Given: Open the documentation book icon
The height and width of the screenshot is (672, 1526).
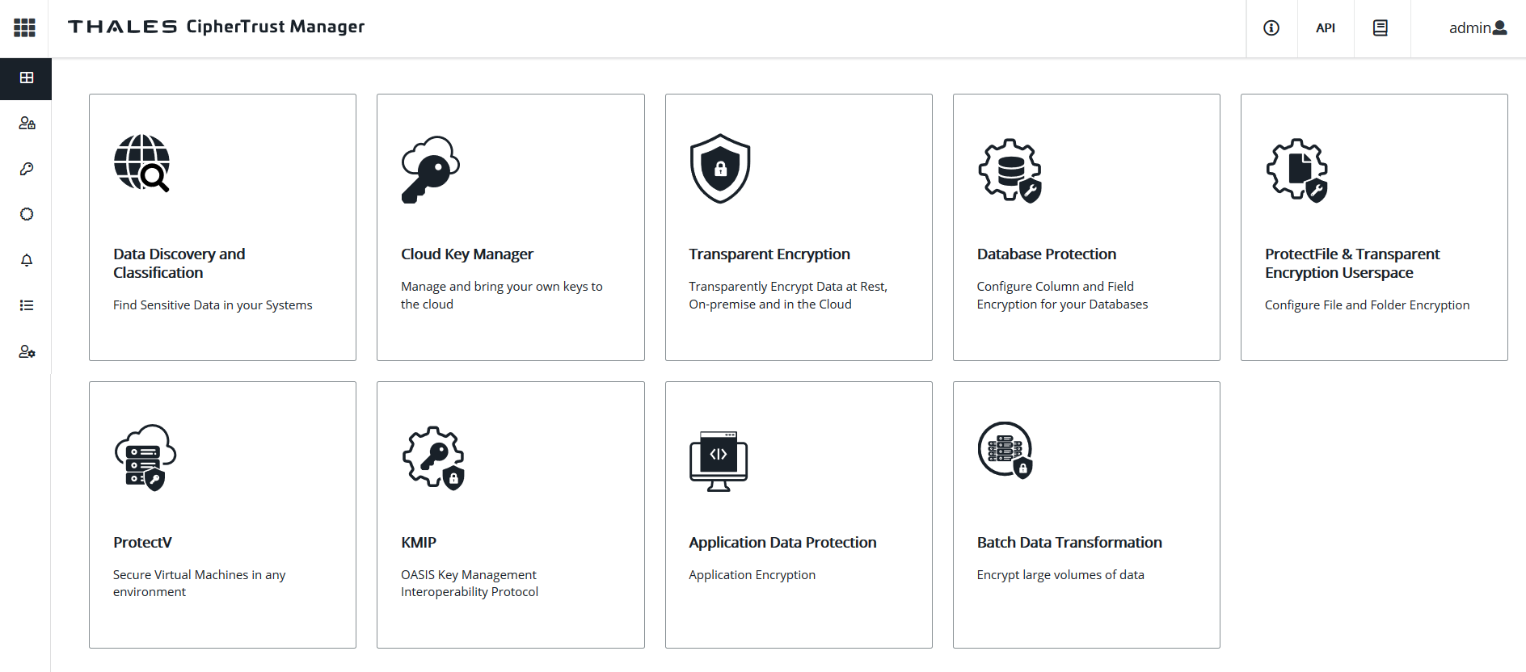Looking at the screenshot, I should pyautogui.click(x=1381, y=28).
